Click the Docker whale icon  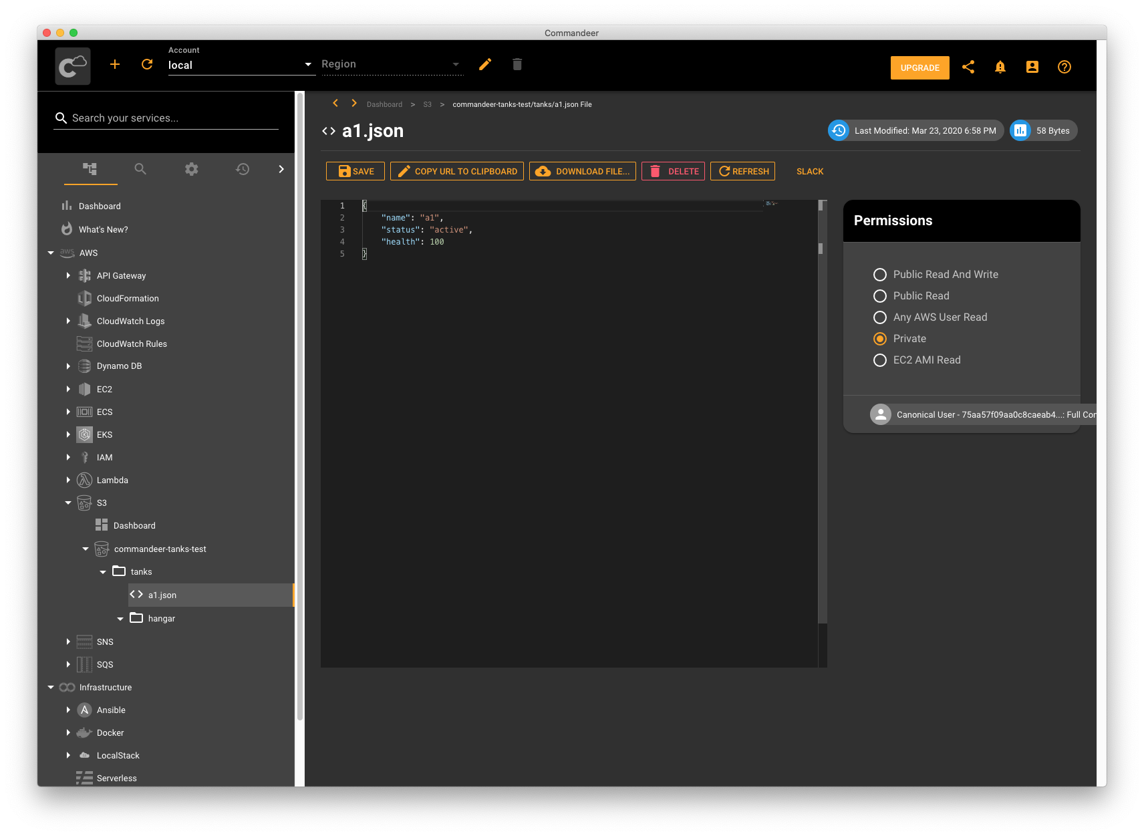coord(84,732)
